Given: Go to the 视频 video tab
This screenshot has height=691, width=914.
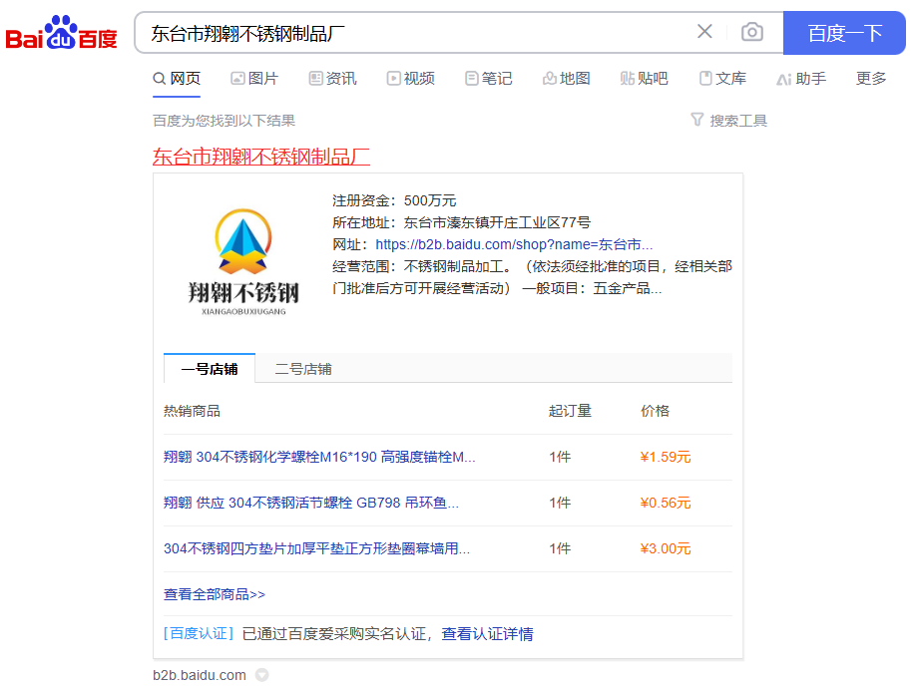Looking at the screenshot, I should coord(410,78).
